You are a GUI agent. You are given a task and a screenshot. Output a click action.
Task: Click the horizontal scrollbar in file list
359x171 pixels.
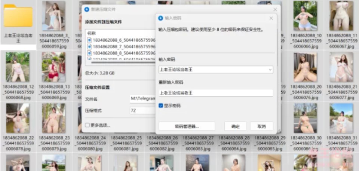pyautogui.click(x=123, y=62)
